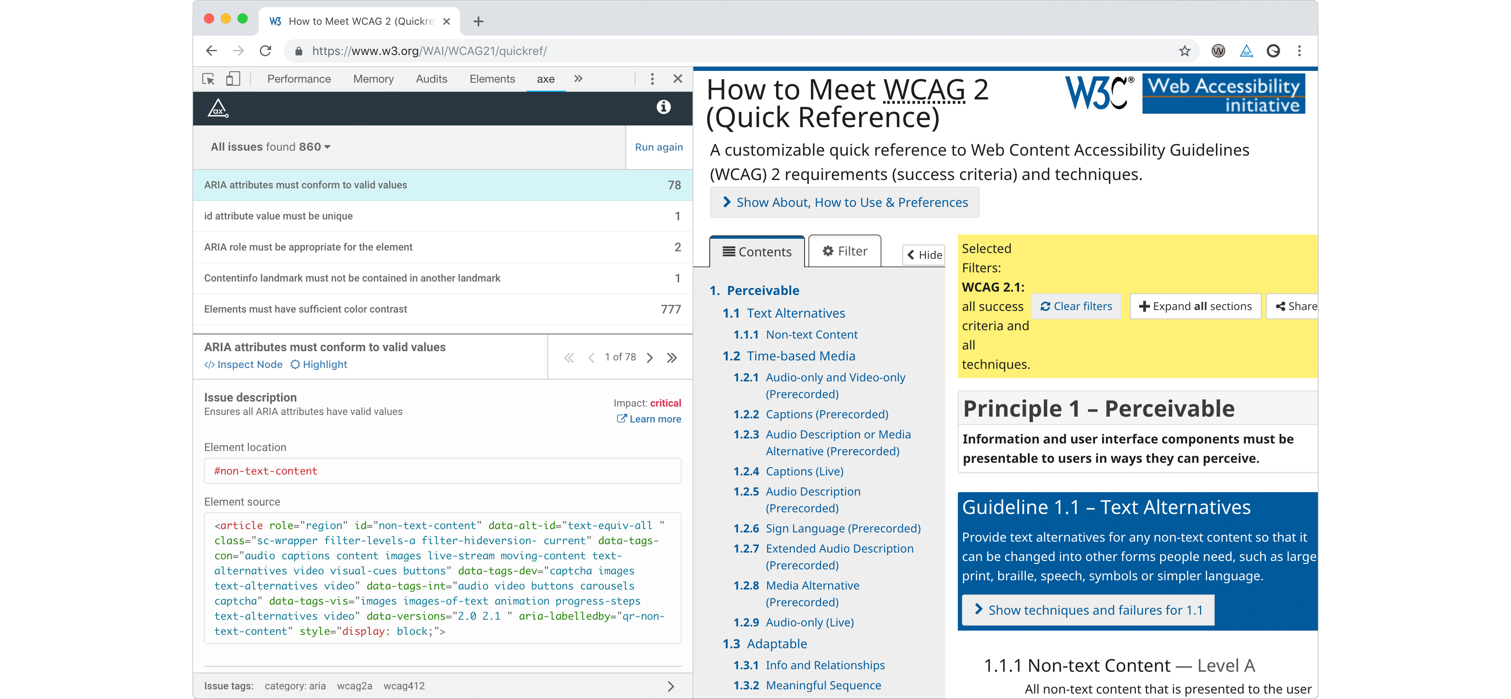Viewport: 1511px width, 699px height.
Task: Open 1.1 Text Alternatives link
Action: pos(784,314)
